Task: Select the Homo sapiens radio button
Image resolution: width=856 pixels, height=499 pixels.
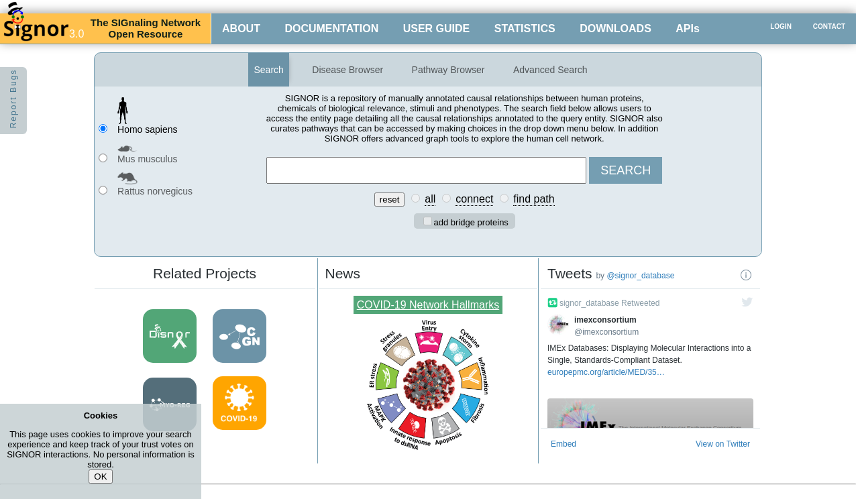Action: [103, 128]
